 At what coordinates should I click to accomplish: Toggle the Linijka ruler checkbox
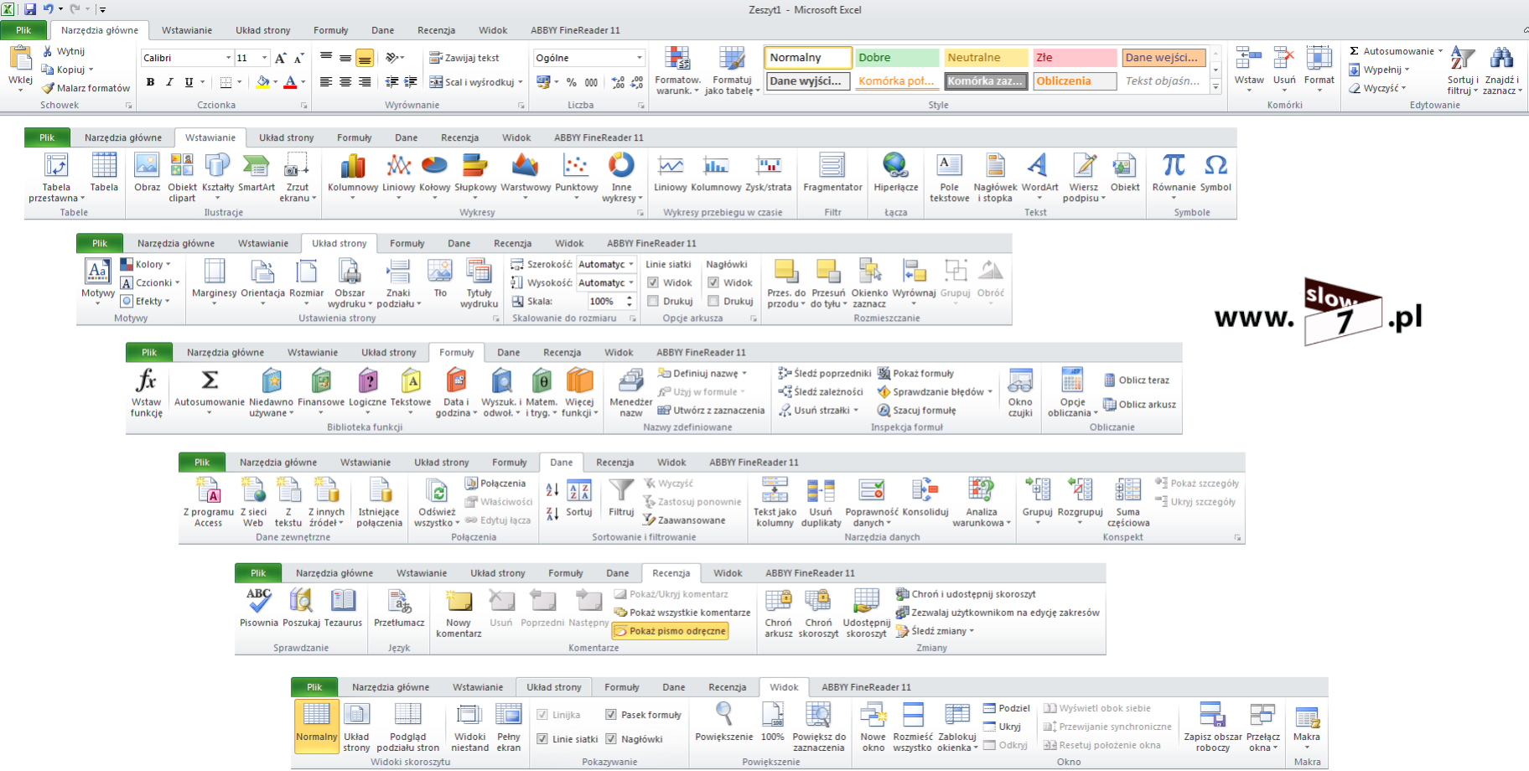pos(542,715)
